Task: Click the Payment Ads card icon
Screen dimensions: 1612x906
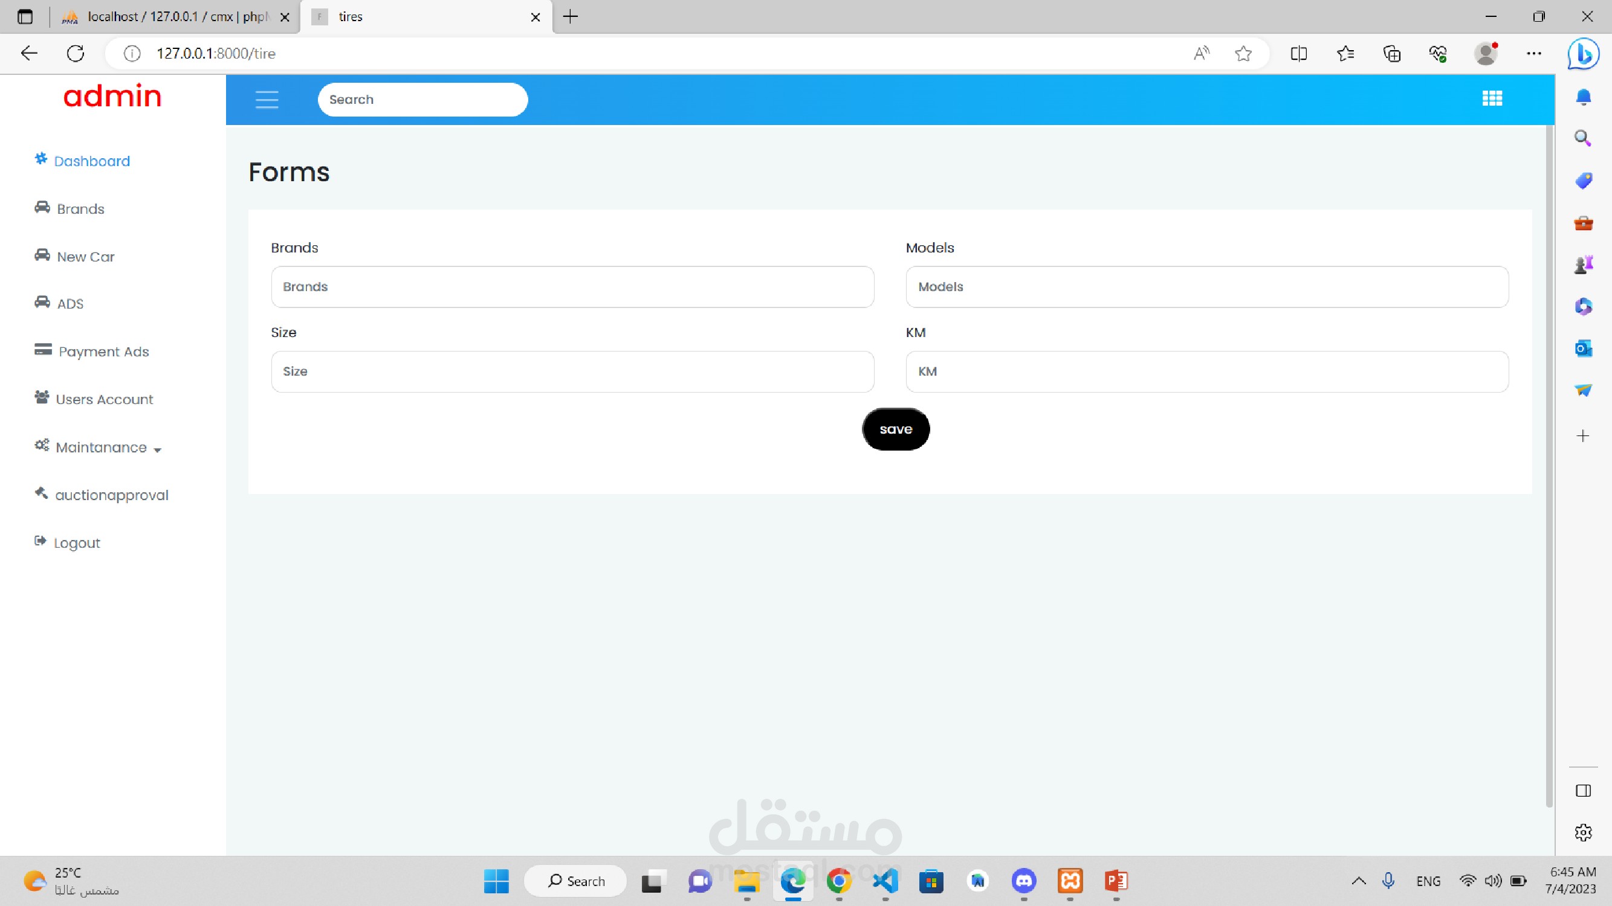Action: 42,350
